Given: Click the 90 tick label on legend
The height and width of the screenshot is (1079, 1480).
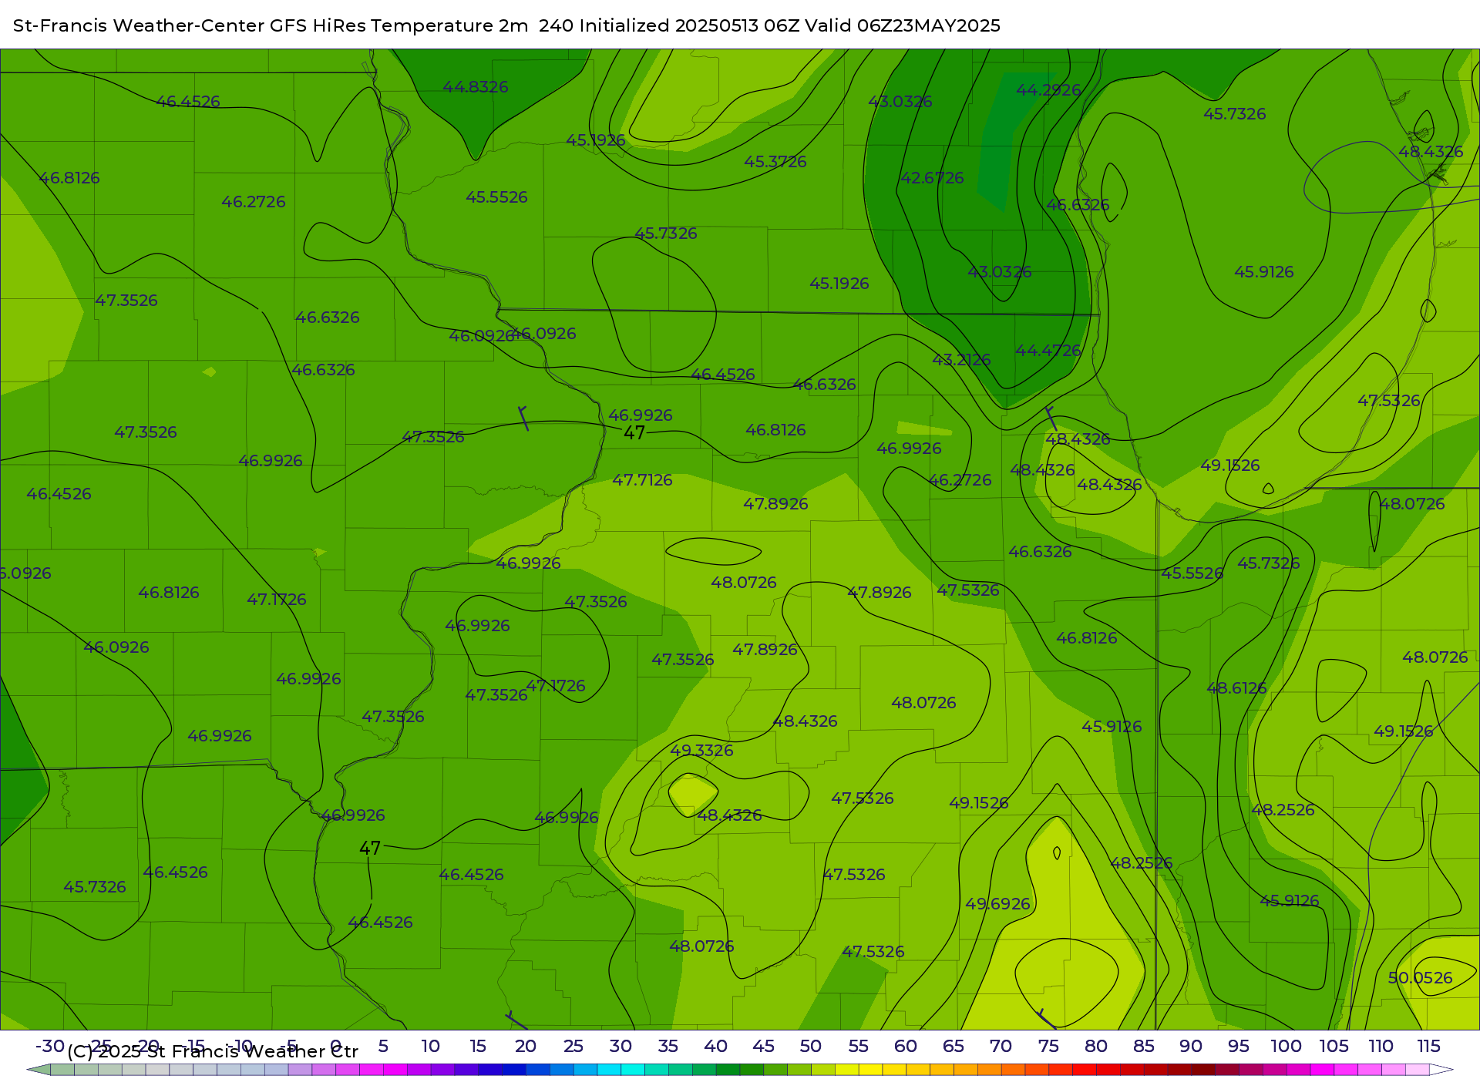Looking at the screenshot, I should tap(1191, 1047).
